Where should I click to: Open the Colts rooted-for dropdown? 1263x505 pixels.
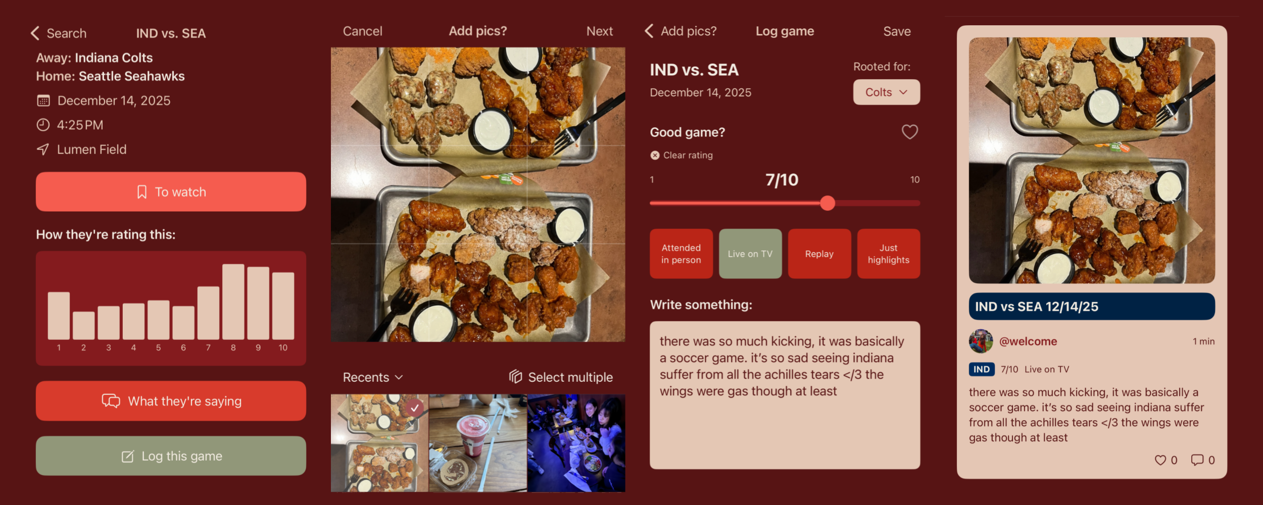point(887,92)
